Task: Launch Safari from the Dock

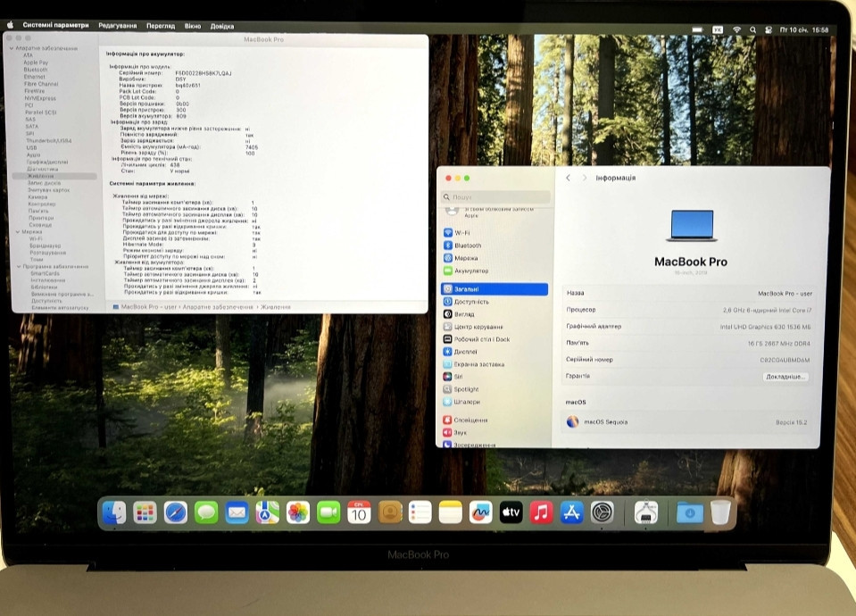Action: (175, 512)
